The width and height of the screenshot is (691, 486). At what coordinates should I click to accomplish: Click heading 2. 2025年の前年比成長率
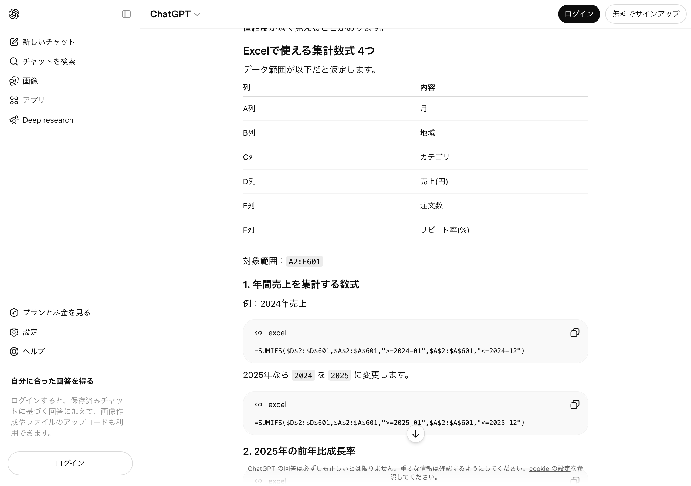coord(299,451)
